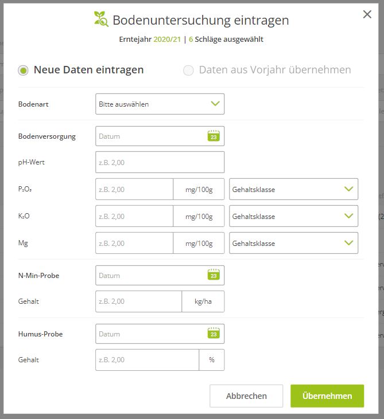Screen dimensions: 384x419
Task: Click the pH-Wert input field
Action: (160, 162)
